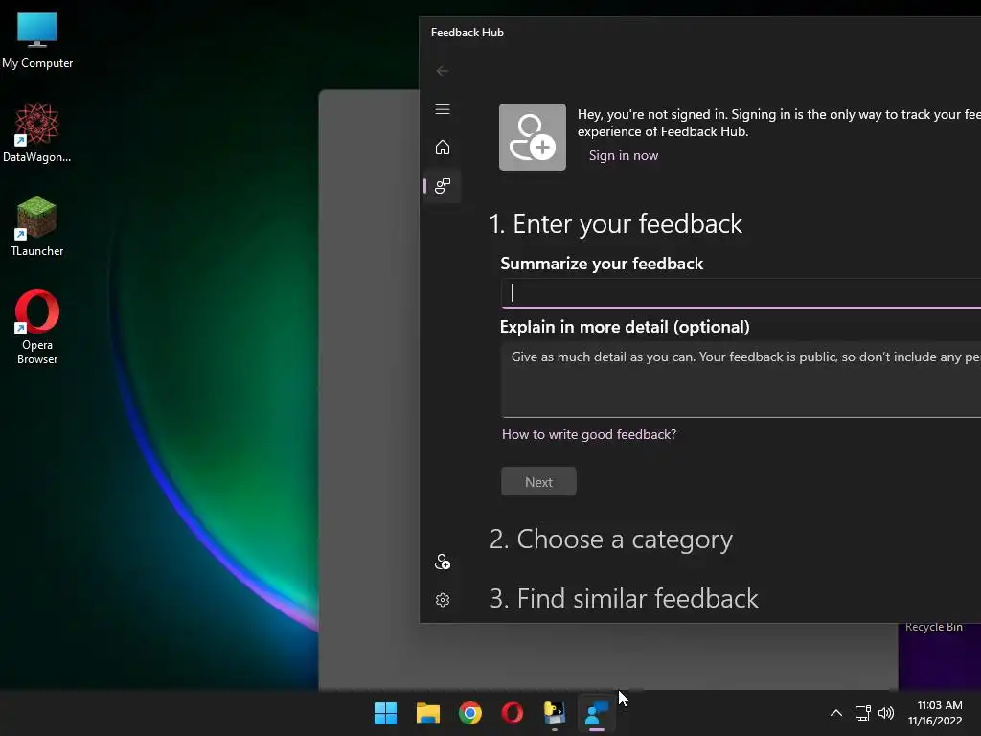This screenshot has height=736, width=981.
Task: Click the Feedback Hub taskbar icon
Action: pos(597,713)
